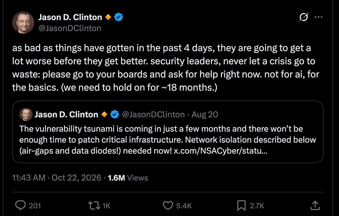Click the Jason D. Clinton author name
The image size is (339, 216).
pos(70,17)
